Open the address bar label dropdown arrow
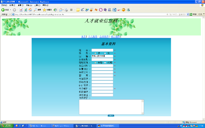 10,14
